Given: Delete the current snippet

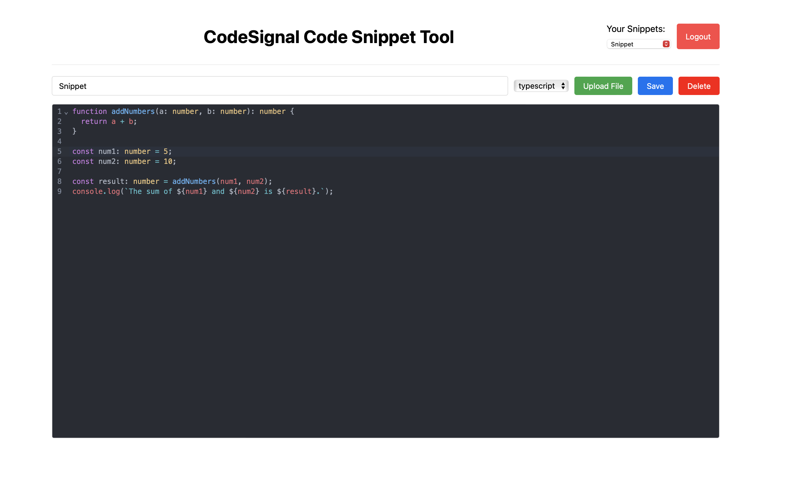Looking at the screenshot, I should click(x=699, y=86).
